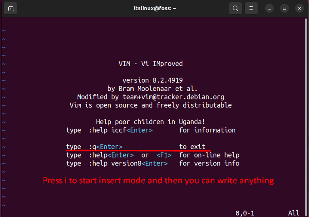309x217 pixels.
Task: Click 'Help poor children in Uganda!' text
Action: pos(151,122)
